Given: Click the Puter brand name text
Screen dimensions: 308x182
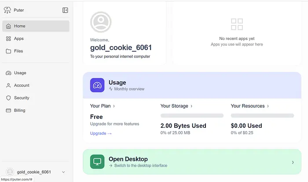Looking at the screenshot, I should pos(19,10).
